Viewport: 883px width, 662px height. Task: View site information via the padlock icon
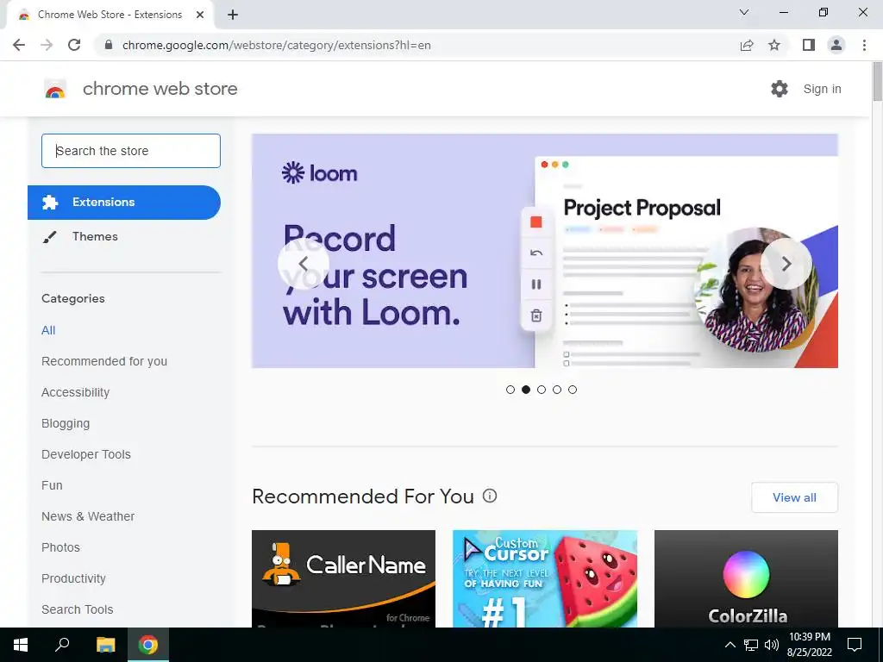coord(110,45)
